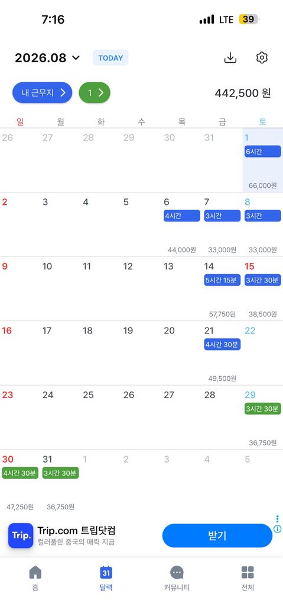Tap the download icon in header

(x=230, y=58)
